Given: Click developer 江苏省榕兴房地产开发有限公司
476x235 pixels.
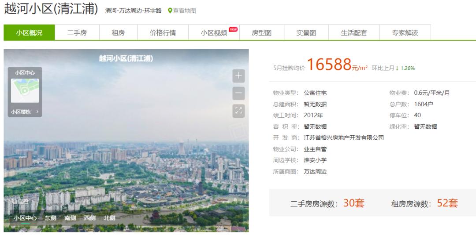Looking at the screenshot, I should pyautogui.click(x=344, y=138).
